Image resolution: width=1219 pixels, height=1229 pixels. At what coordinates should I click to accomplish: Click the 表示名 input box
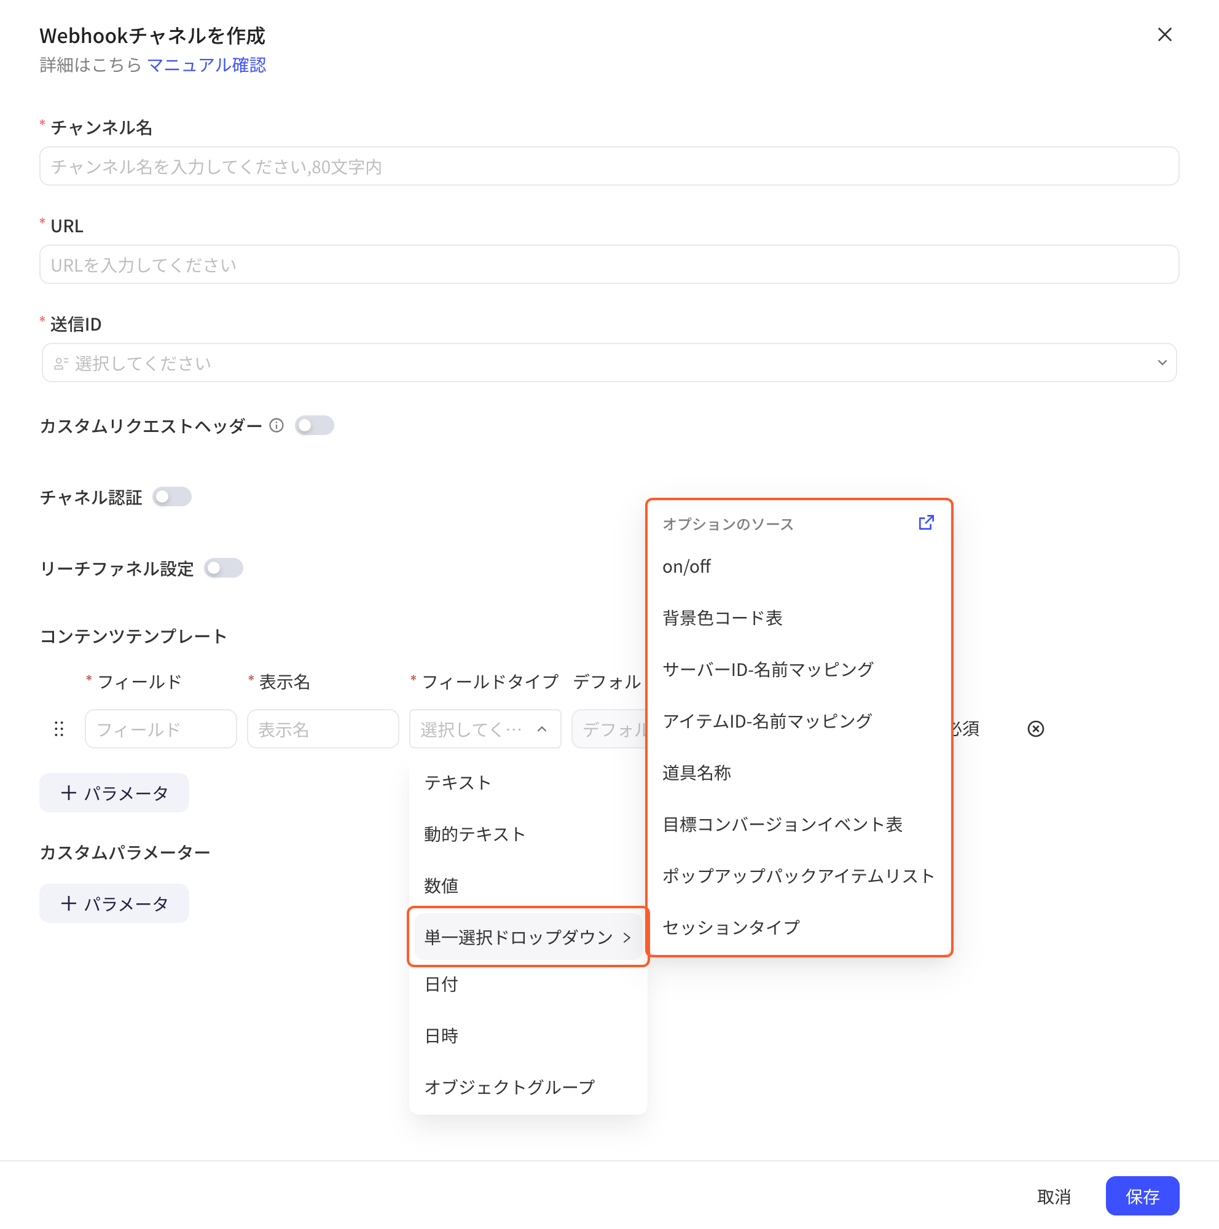323,729
